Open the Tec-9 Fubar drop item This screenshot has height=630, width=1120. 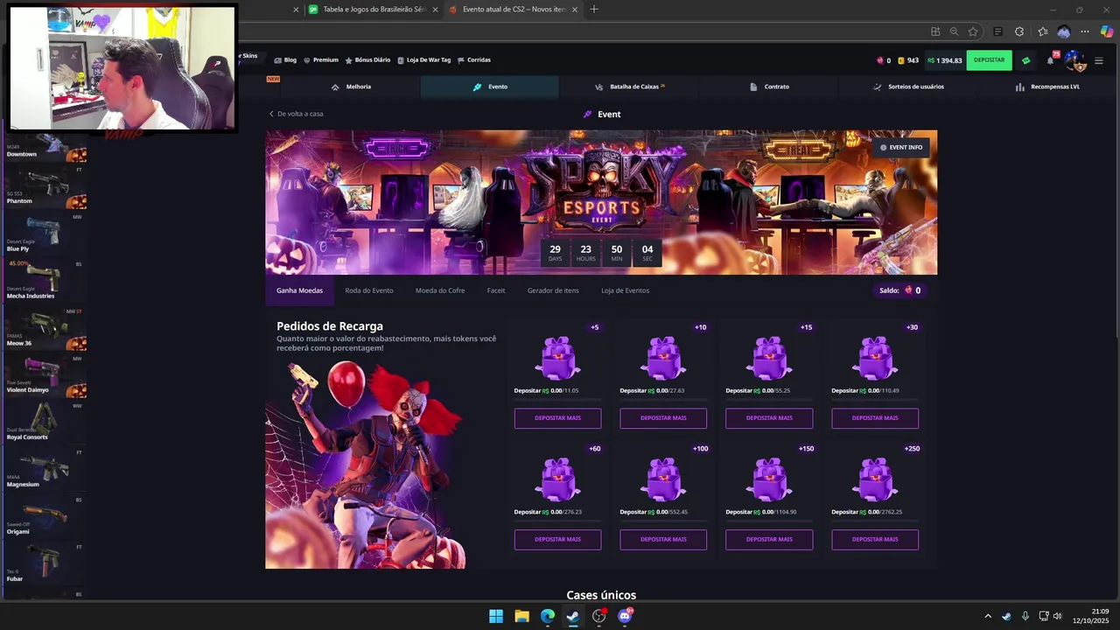(45, 563)
